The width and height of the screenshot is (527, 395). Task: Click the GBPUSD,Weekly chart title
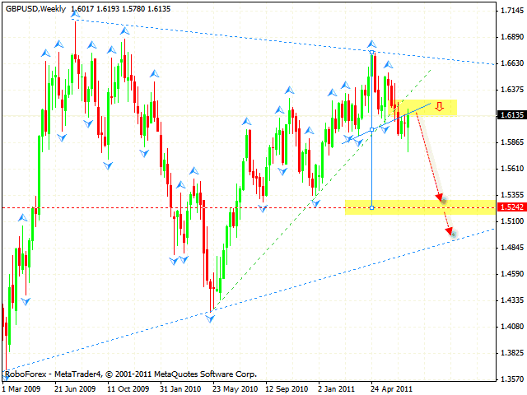coord(35,9)
